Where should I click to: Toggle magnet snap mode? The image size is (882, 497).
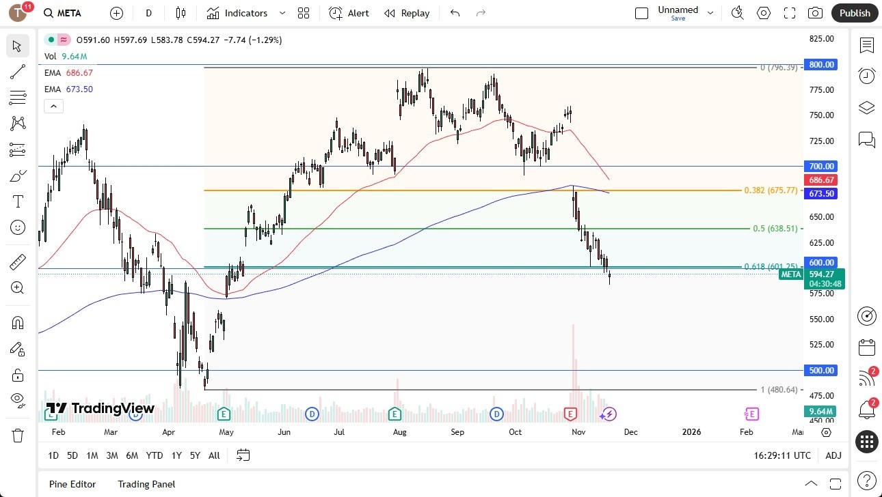coord(17,322)
